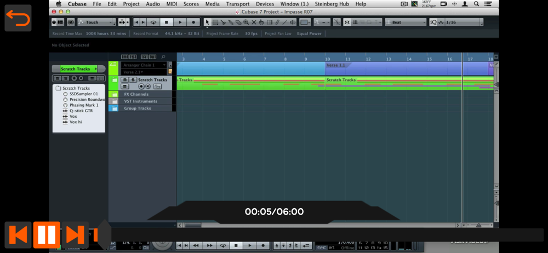Click the toolbar Play button
The height and width of the screenshot is (253, 548).
[x=180, y=22]
